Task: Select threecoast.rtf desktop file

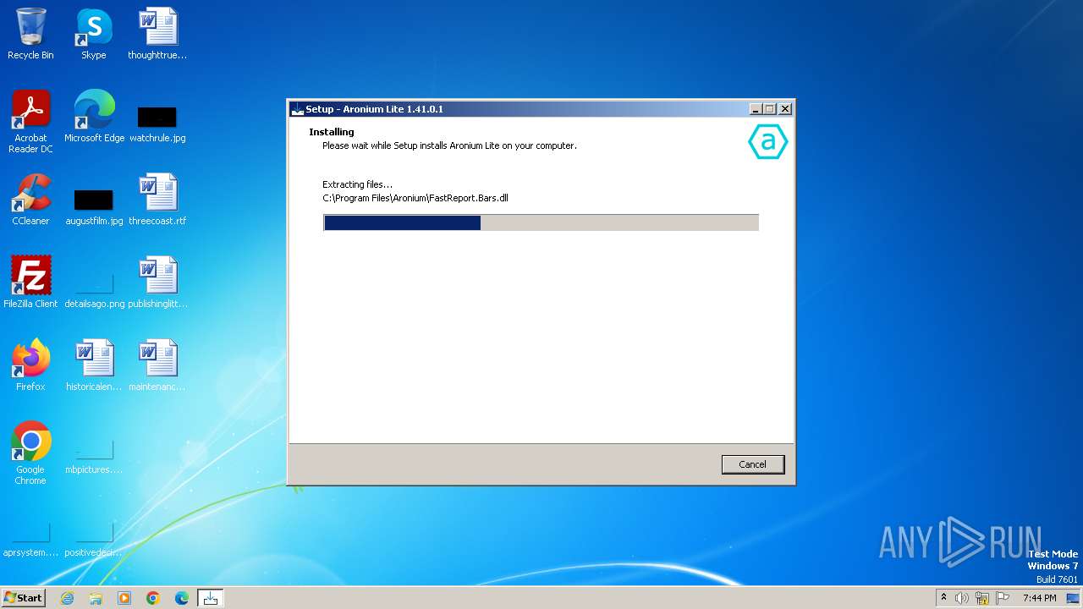Action: pos(157,200)
